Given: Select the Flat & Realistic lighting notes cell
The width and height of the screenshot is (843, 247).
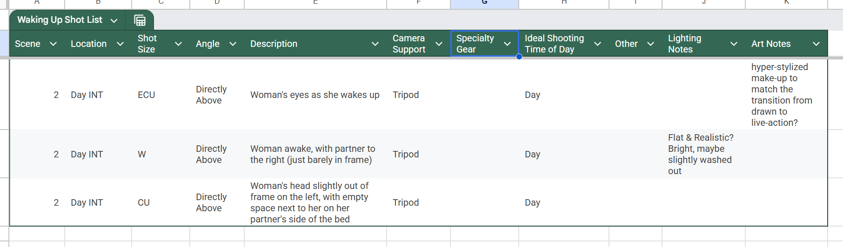Looking at the screenshot, I should (703, 154).
